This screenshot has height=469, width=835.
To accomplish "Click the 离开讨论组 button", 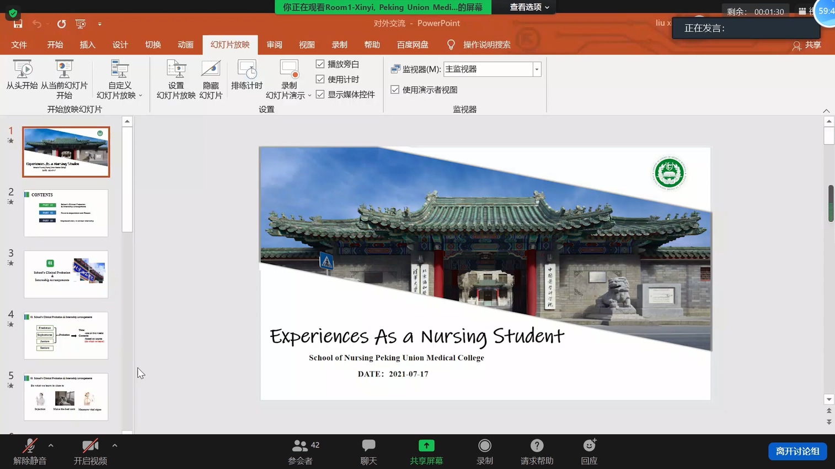I will (x=797, y=451).
